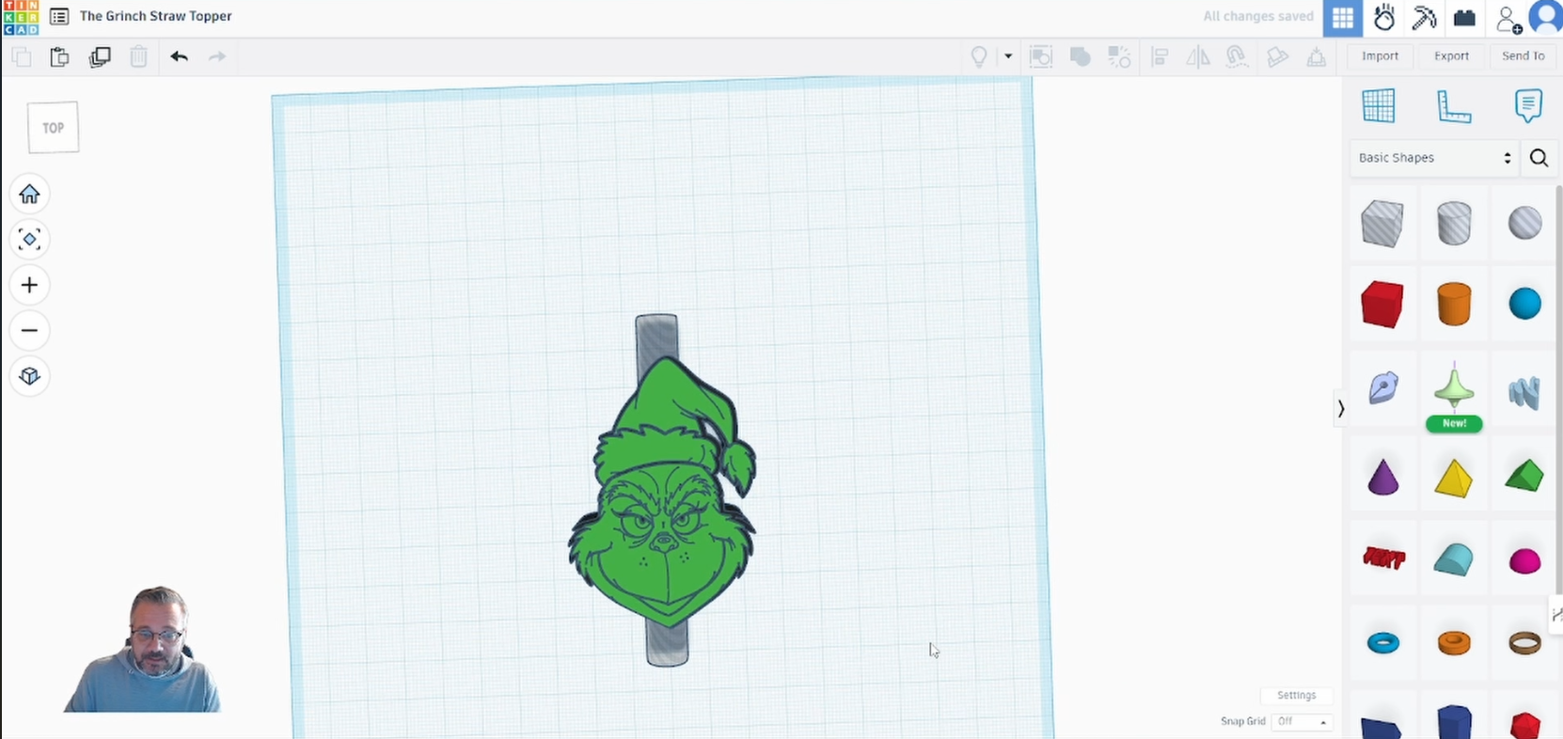Toggle perspective/orthographic view cube icon
The image size is (1563, 739).
[29, 376]
